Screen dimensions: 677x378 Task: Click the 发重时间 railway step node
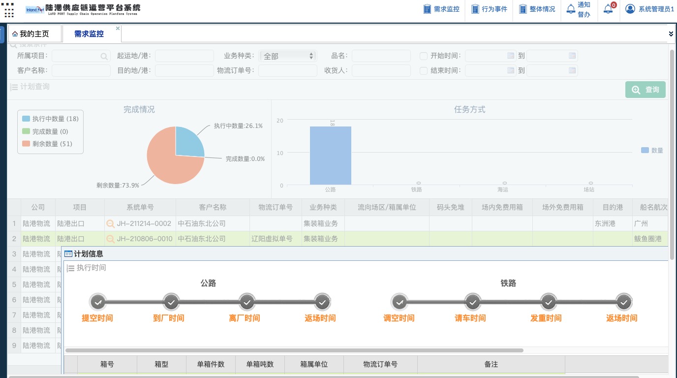548,301
